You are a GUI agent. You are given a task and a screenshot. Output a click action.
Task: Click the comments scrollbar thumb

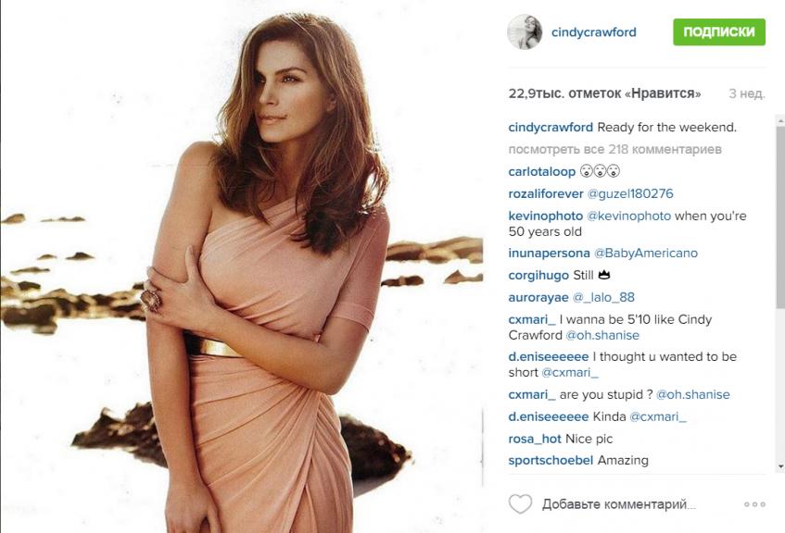pyautogui.click(x=780, y=216)
